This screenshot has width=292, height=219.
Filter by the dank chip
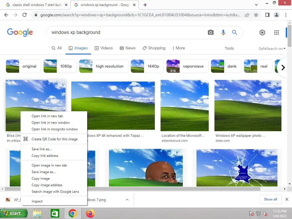coord(226,66)
